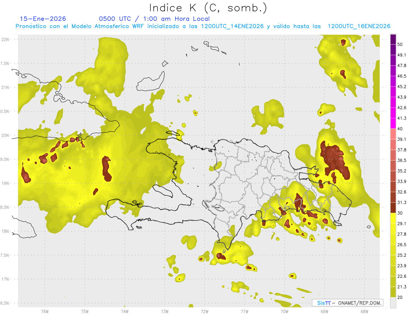The height and width of the screenshot is (316, 409).
Task: Click the "18N" latitude axis label
Action: click(x=5, y=231)
